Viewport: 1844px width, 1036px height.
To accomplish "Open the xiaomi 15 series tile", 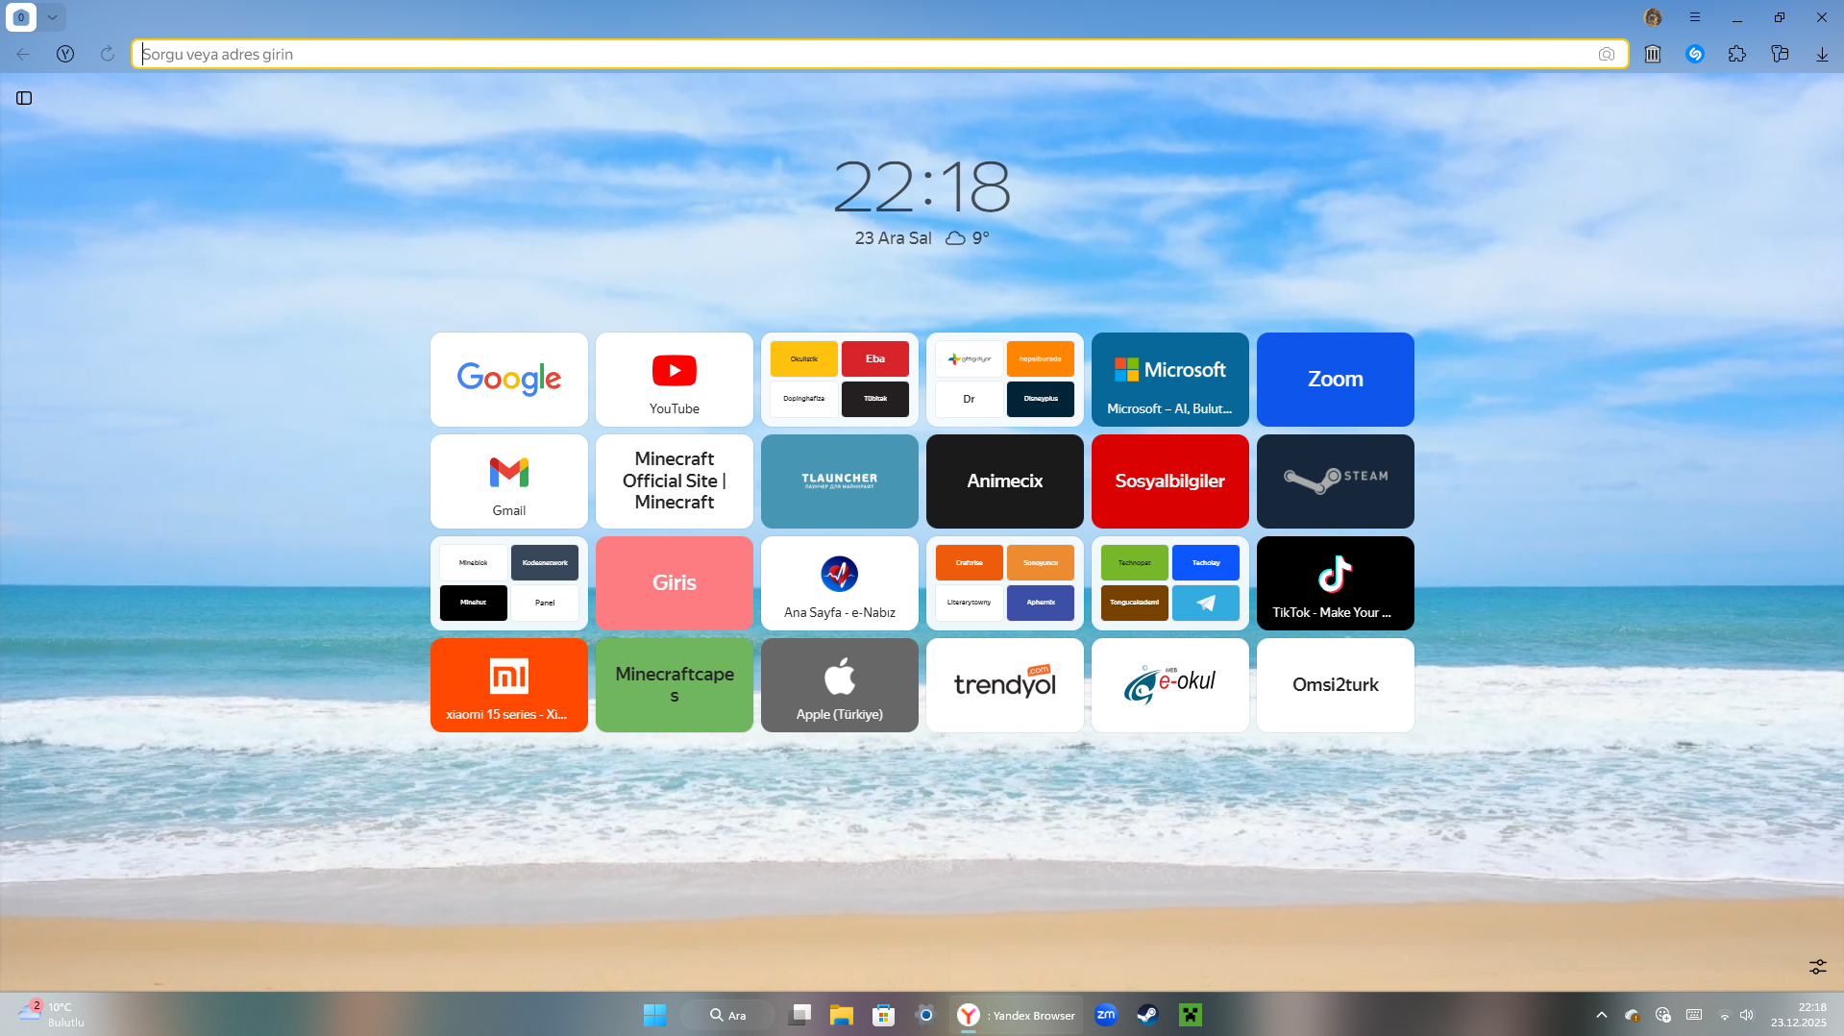I will [x=509, y=685].
